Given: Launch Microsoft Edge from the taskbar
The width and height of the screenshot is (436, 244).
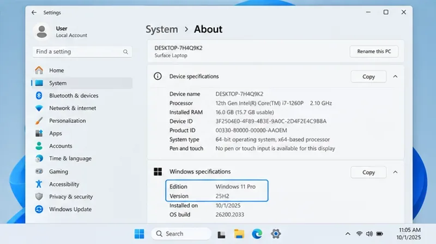Looking at the screenshot, I should (257, 234).
